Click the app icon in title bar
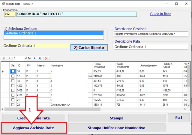 (x=3, y=4)
